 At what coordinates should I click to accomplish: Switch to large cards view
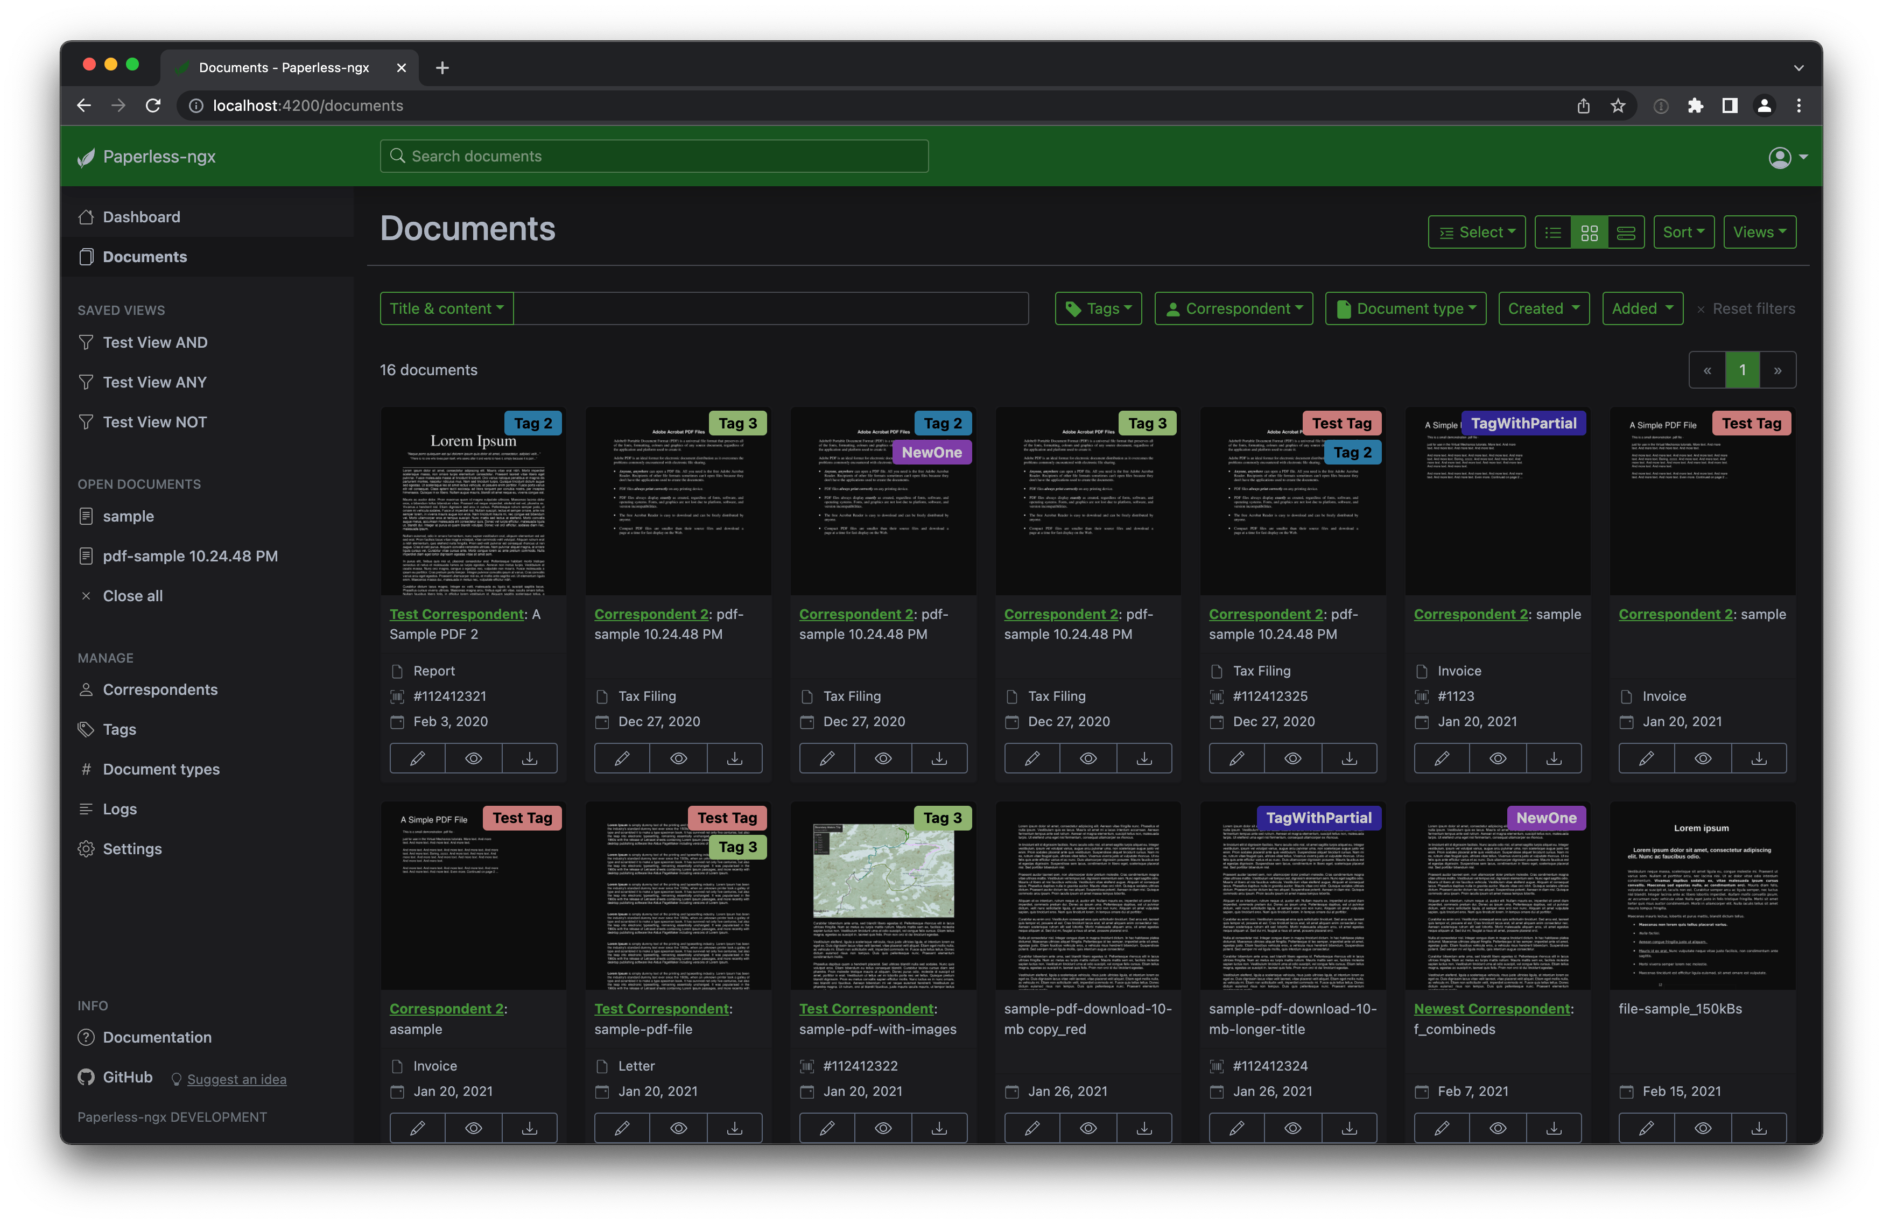tap(1626, 233)
